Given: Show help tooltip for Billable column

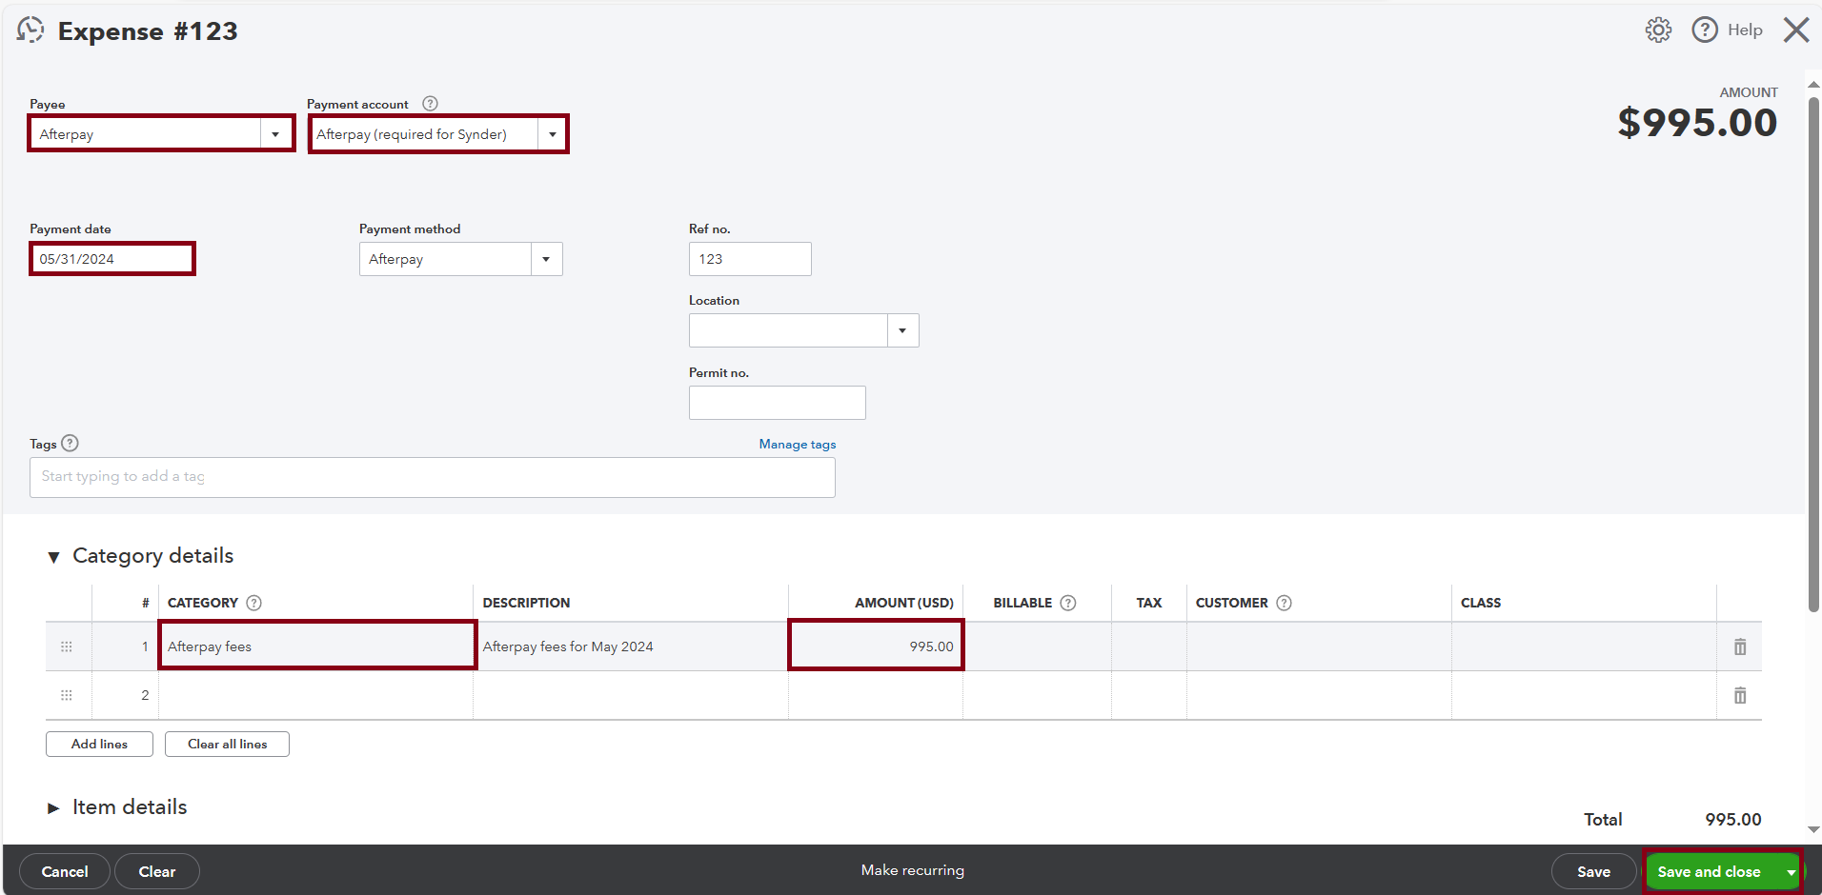Looking at the screenshot, I should [x=1068, y=603].
